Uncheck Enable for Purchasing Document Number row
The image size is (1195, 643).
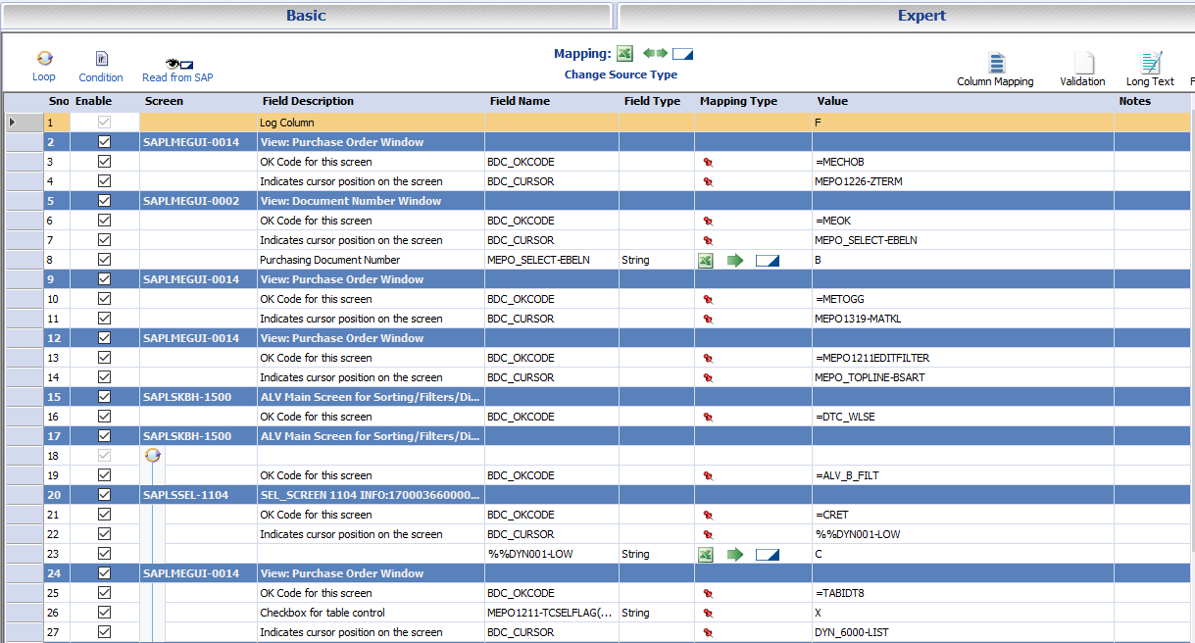104,260
